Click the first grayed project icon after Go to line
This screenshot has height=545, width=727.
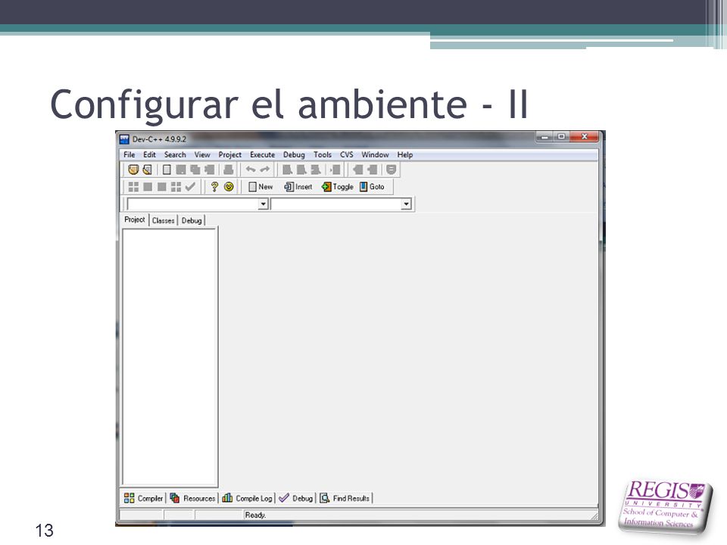pyautogui.click(x=357, y=170)
